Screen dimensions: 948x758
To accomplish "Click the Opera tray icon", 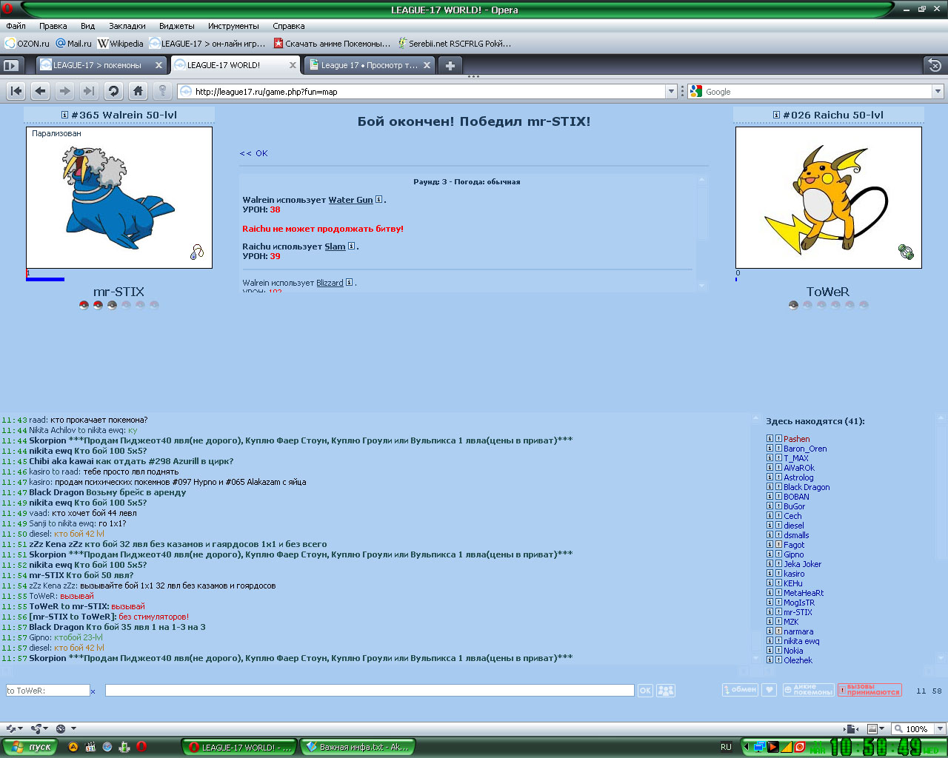I will 799,747.
